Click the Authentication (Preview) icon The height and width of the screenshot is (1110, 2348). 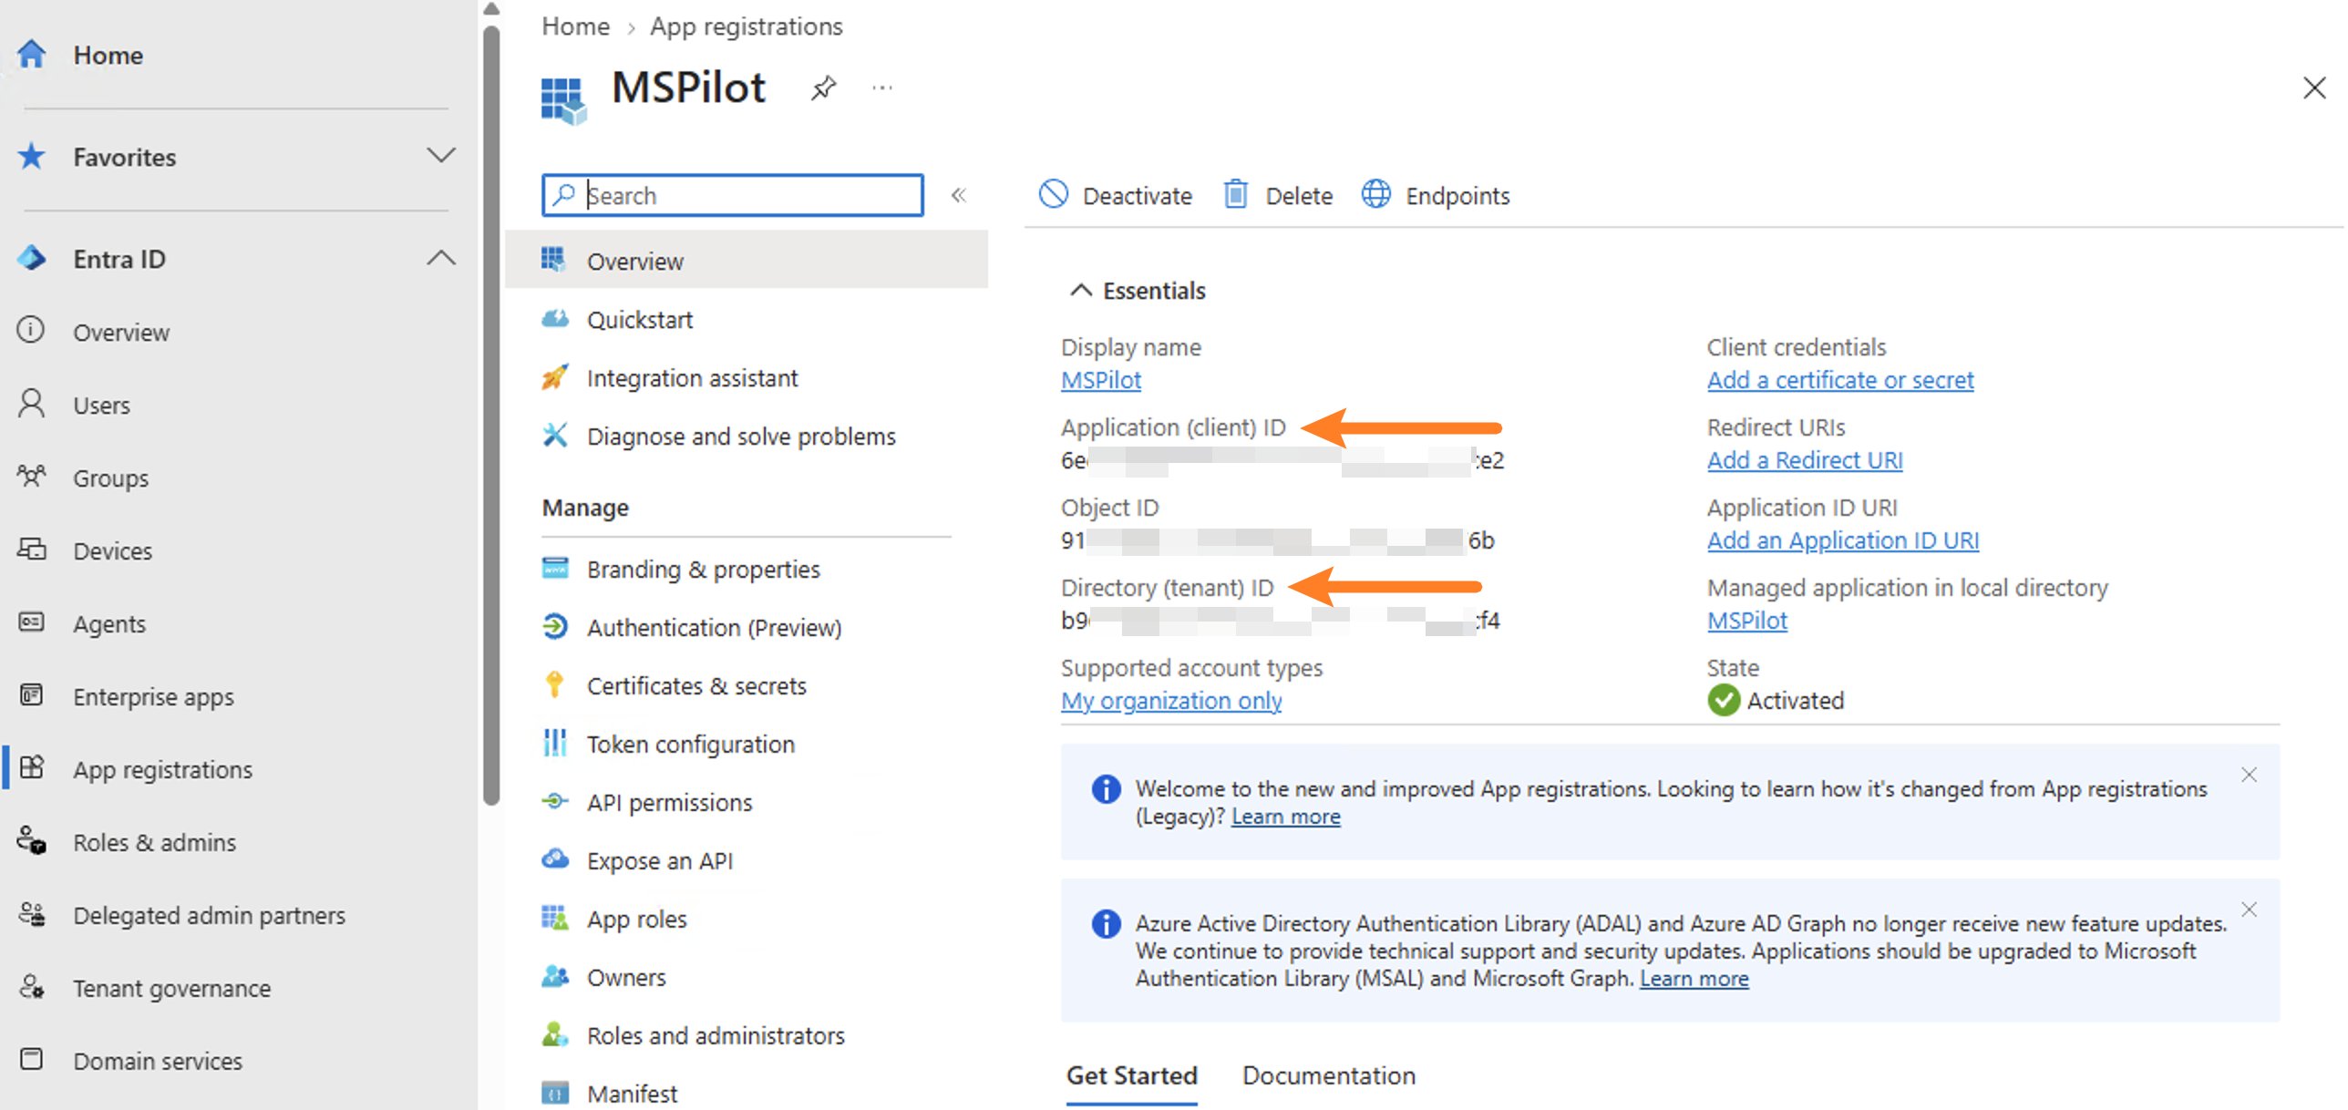(555, 626)
